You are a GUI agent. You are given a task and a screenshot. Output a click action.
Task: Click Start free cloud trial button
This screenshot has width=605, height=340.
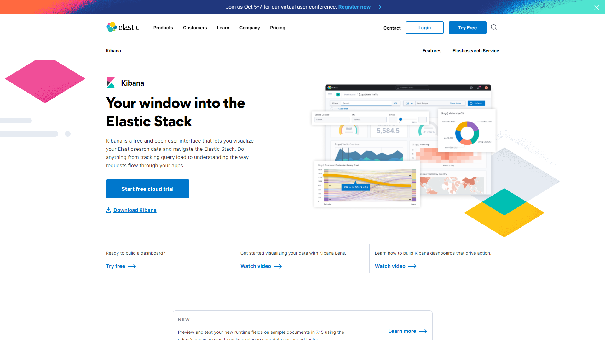pos(147,189)
